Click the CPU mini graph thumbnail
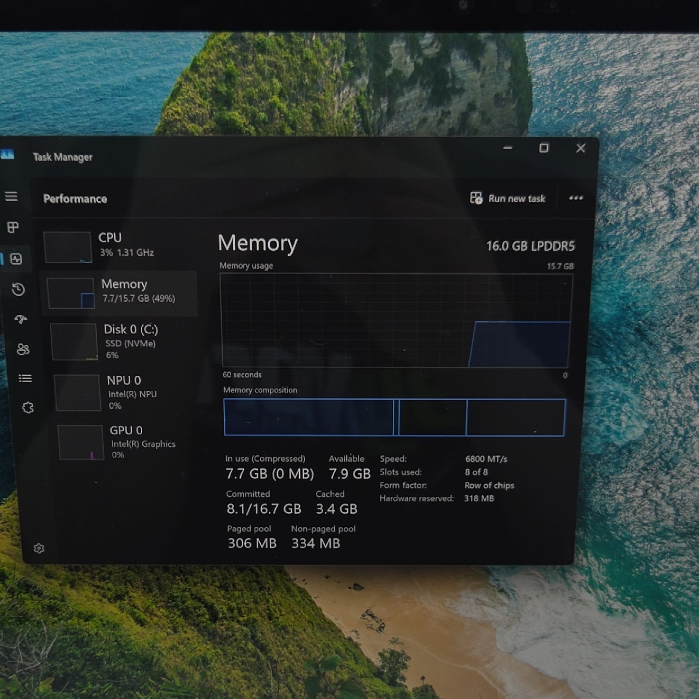699x699 pixels. tap(67, 247)
